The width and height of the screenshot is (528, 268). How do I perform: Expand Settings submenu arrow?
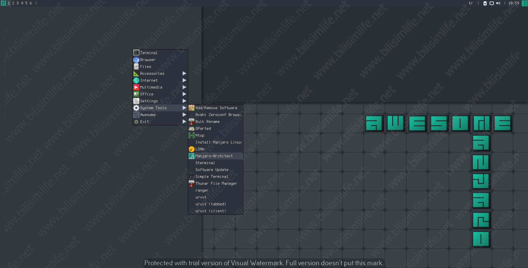[x=184, y=101]
